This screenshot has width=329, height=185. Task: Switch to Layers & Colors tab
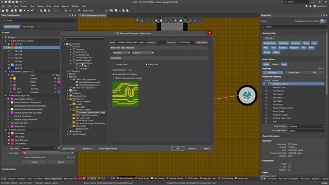(12, 27)
